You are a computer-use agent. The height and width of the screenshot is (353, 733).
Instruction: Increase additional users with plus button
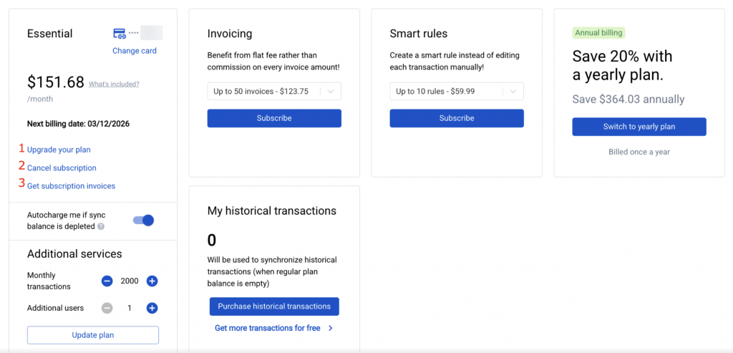coord(152,308)
